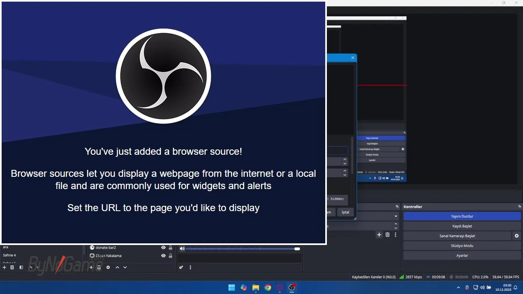Viewport: 523px width, 294px height.
Task: Remove selected source with trash icon
Action: click(99, 267)
